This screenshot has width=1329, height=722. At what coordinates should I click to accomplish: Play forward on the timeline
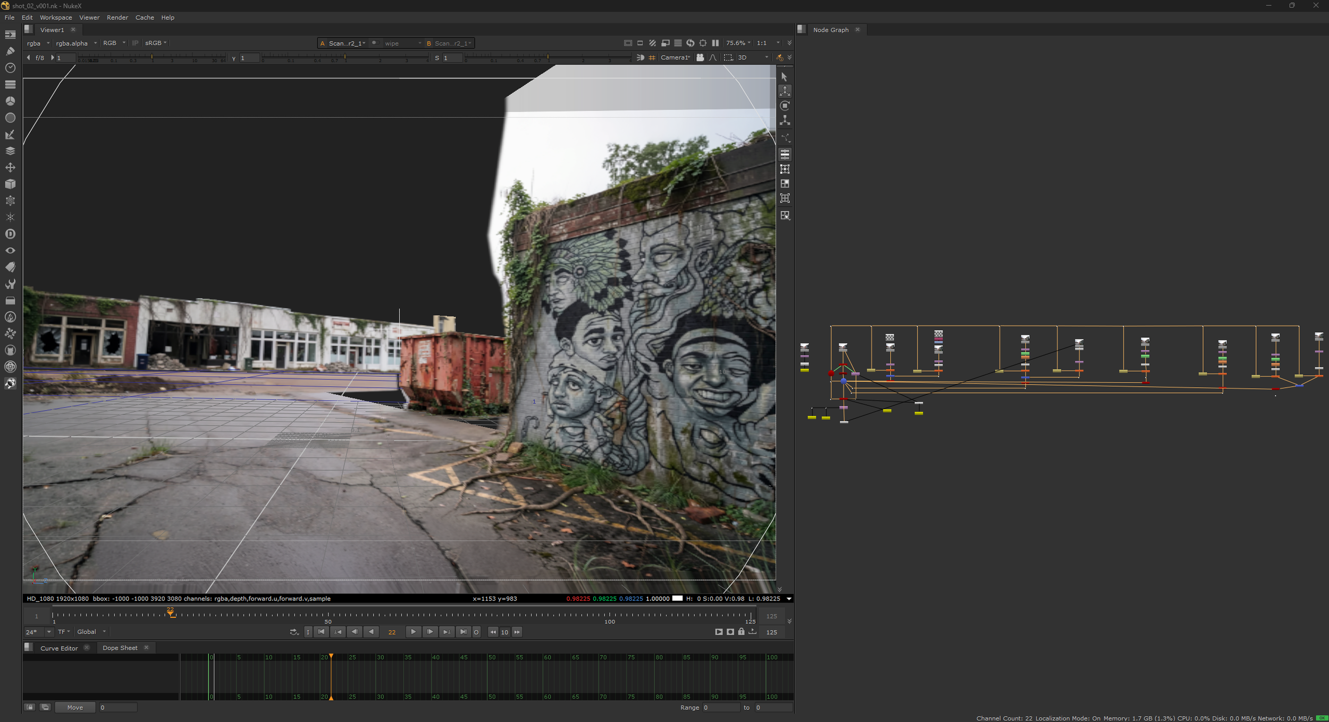[413, 632]
